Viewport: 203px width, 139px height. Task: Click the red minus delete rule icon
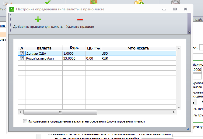click(x=80, y=20)
